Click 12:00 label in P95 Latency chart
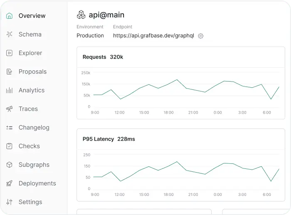Image resolution: width=291 pixels, height=215 pixels. point(120,195)
